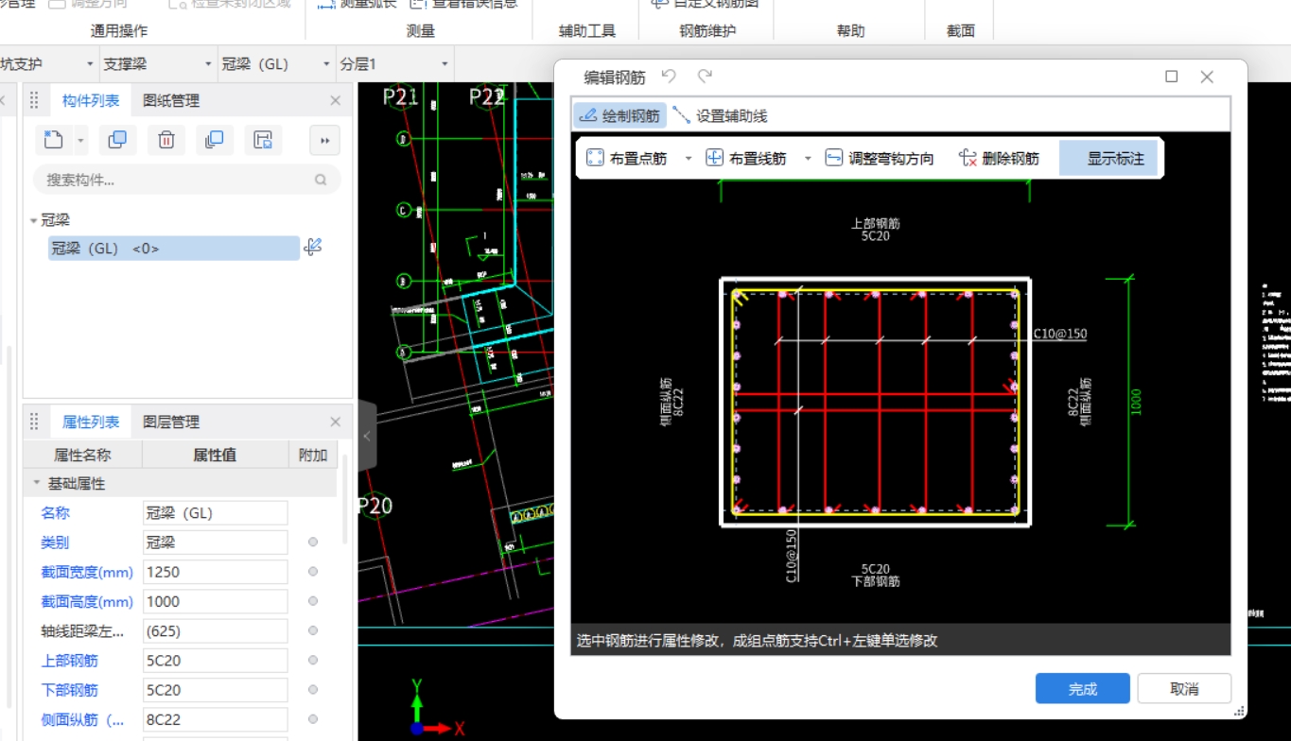Edit the axis distance value (625)
Screen dimensions: 1291x741
coord(216,630)
